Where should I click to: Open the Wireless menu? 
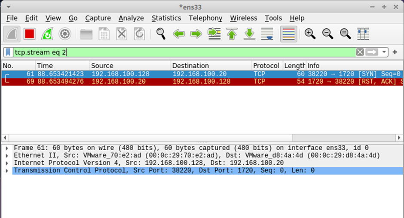[244, 18]
